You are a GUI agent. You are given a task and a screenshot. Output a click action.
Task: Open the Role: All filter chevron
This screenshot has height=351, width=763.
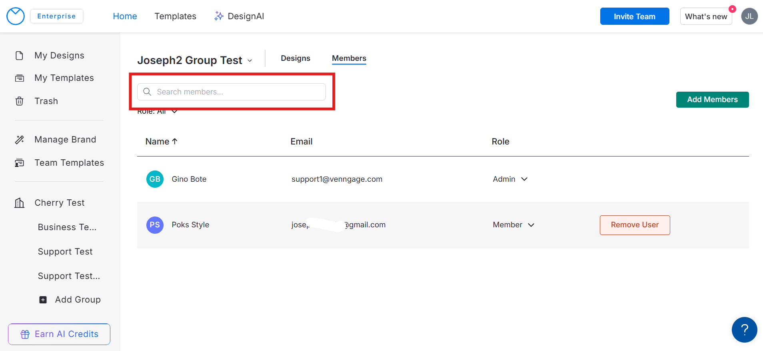pyautogui.click(x=174, y=111)
